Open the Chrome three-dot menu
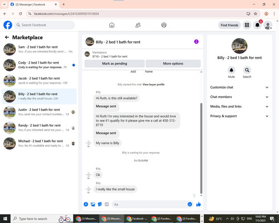The width and height of the screenshot is (279, 223). pyautogui.click(x=274, y=14)
